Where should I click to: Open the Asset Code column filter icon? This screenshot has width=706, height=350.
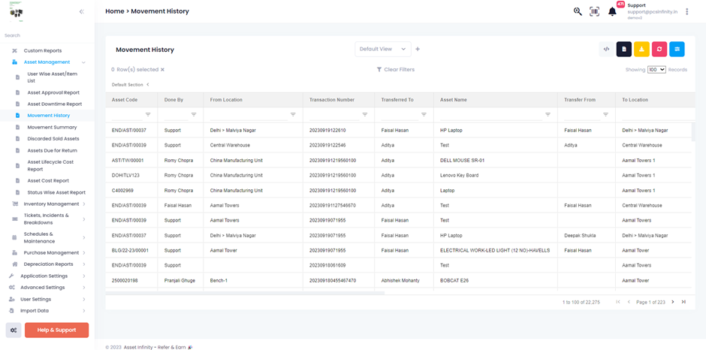pyautogui.click(x=148, y=114)
